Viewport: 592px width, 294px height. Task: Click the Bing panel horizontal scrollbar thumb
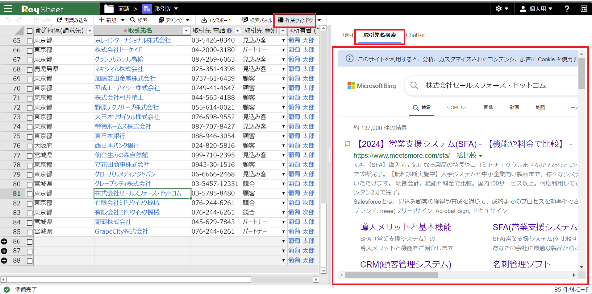(x=391, y=275)
